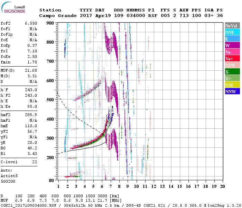Image resolution: width=242 pixels, height=208 pixels.
Task: Select the Vo+ red legend swatch
Action: click(232, 59)
